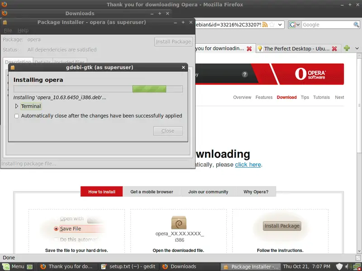Screen dimensions: 362x271
Task: Open the Overview navigation link
Action: [242, 97]
